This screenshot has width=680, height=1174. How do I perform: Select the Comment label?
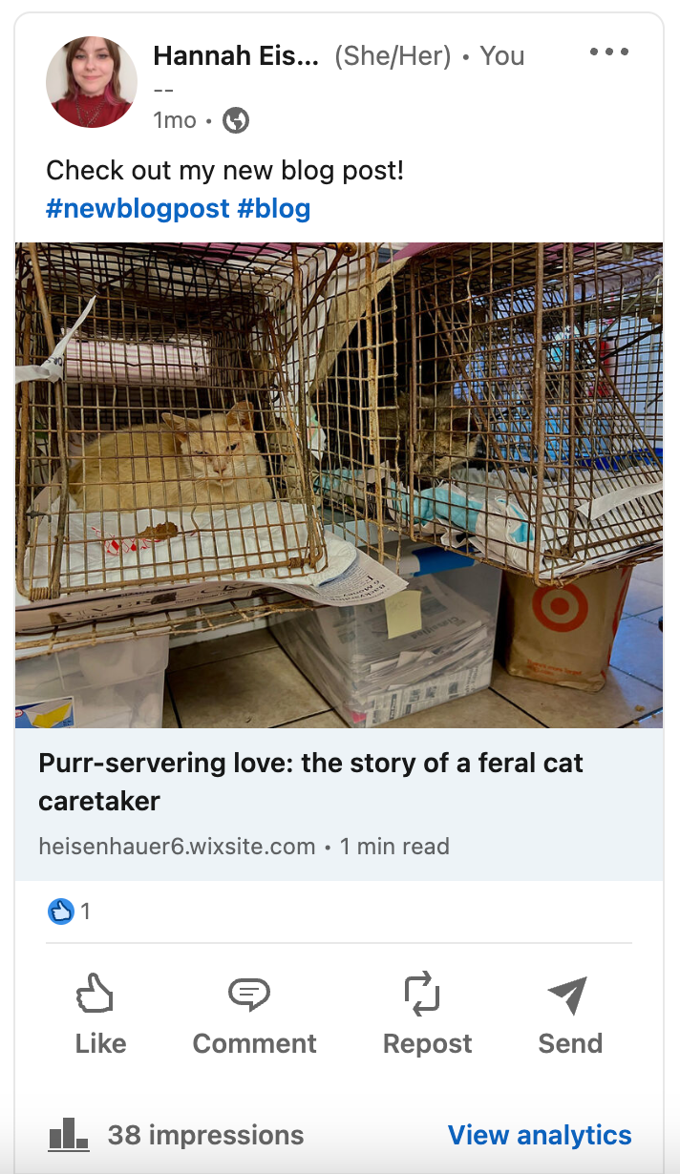pos(255,1044)
